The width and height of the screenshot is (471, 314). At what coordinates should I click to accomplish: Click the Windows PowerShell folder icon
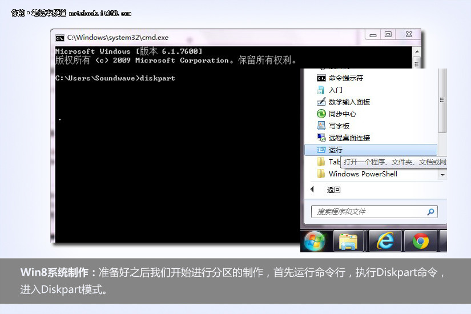pyautogui.click(x=321, y=174)
